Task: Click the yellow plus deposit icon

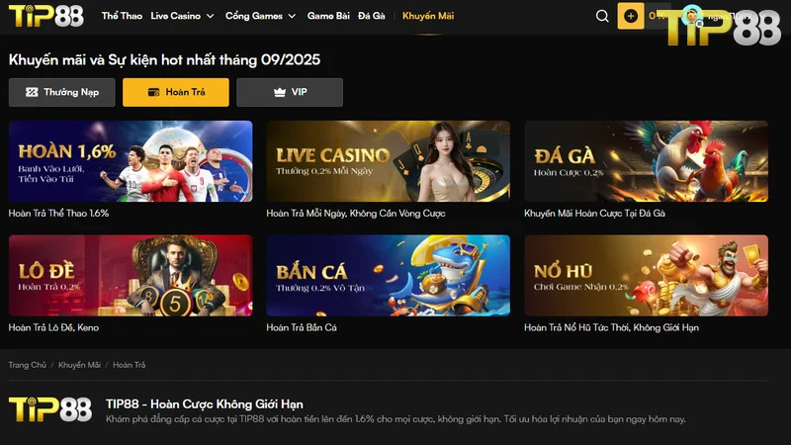Action: pos(631,16)
